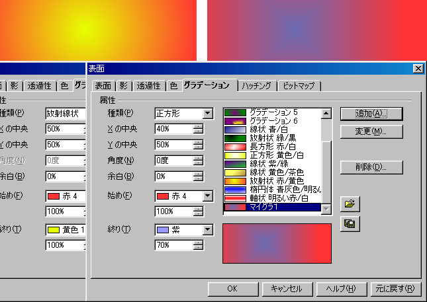Image resolution: width=427 pixels, height=302 pixels.
Task: Click the OK button
Action: [232, 289]
